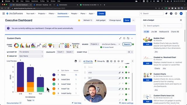Open the table view settings icon

point(108,61)
